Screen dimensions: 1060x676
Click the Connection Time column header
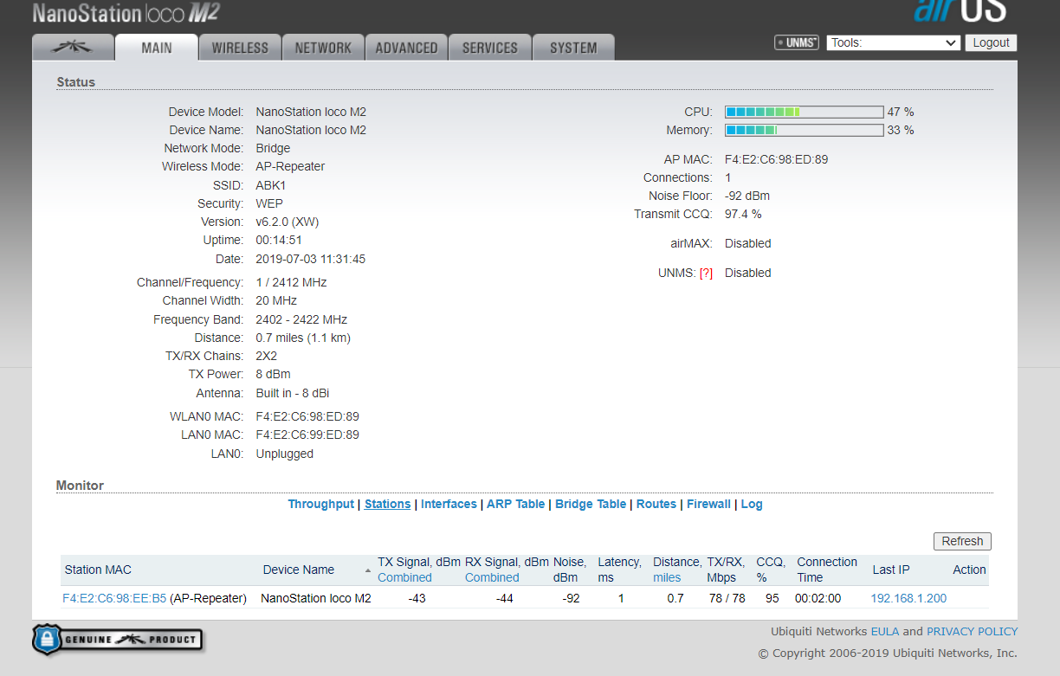[x=827, y=570]
